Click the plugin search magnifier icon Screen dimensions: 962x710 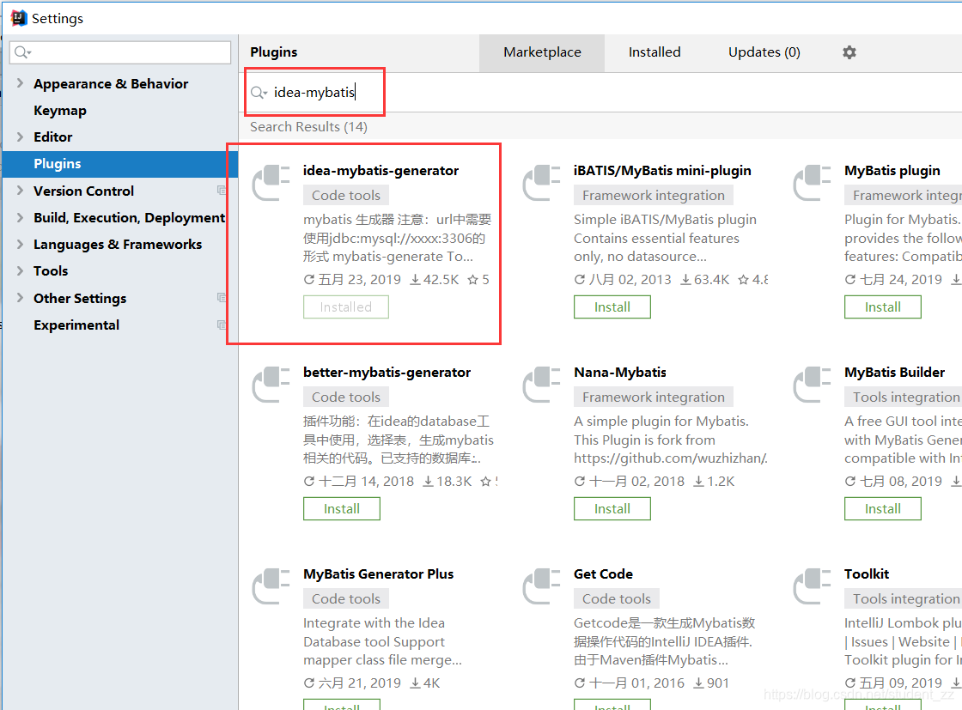259,93
